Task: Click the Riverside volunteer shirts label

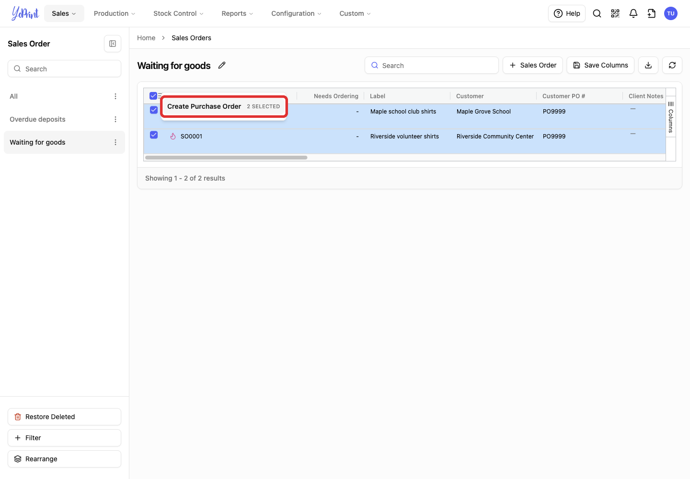Action: pos(404,137)
